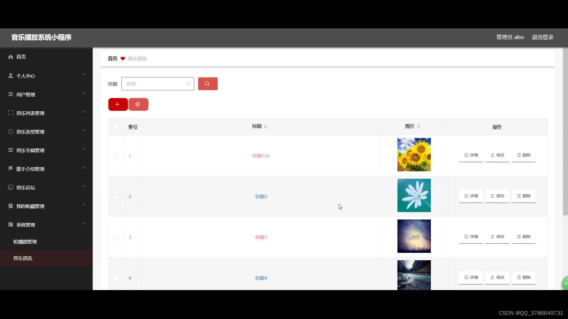The height and width of the screenshot is (319, 568).
Task: Click the add new record button
Action: point(117,104)
